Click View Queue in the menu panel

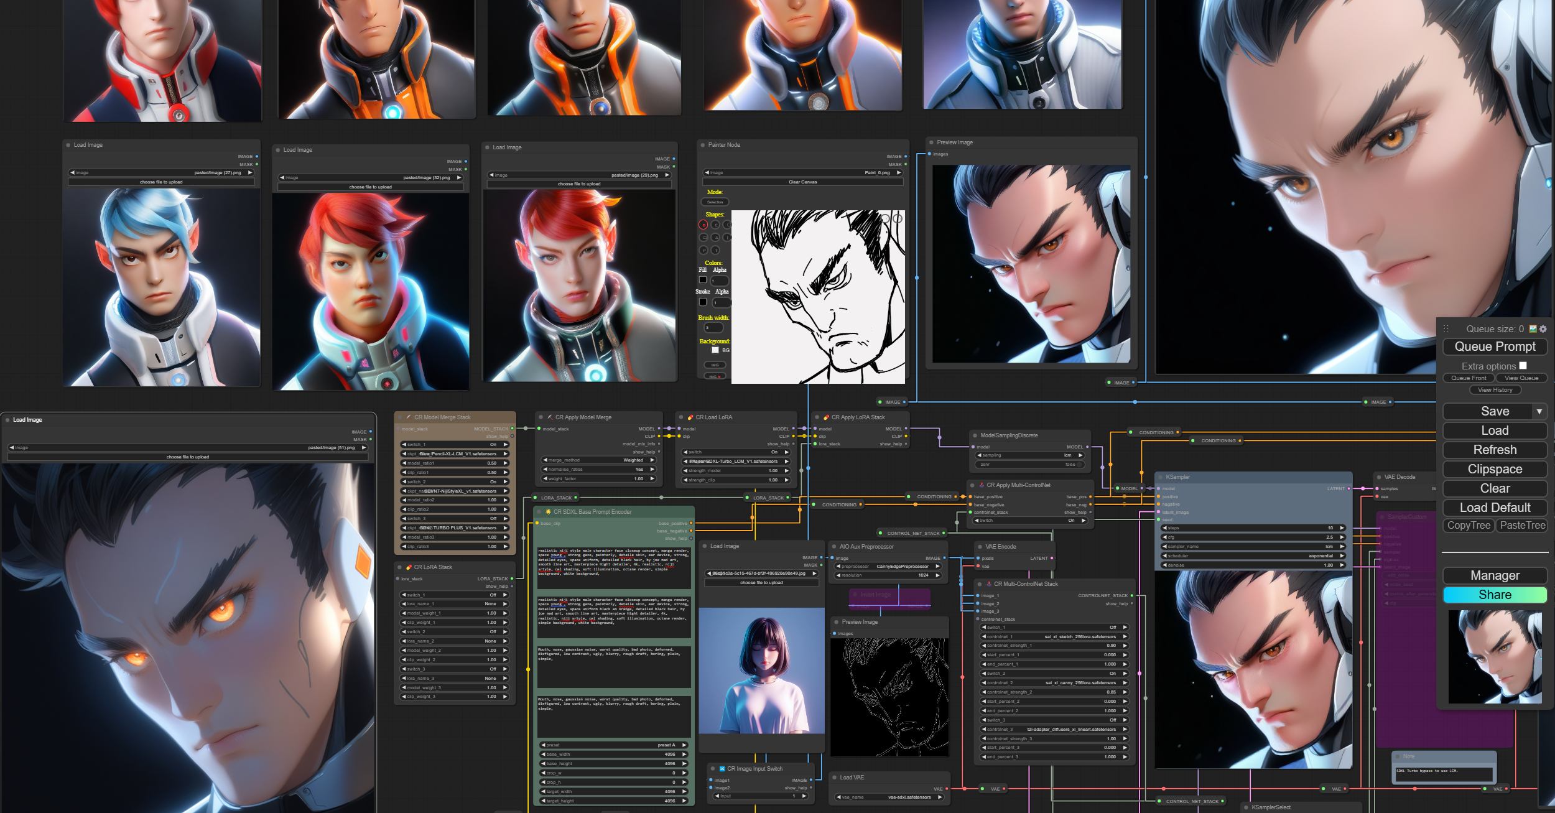[1521, 378]
